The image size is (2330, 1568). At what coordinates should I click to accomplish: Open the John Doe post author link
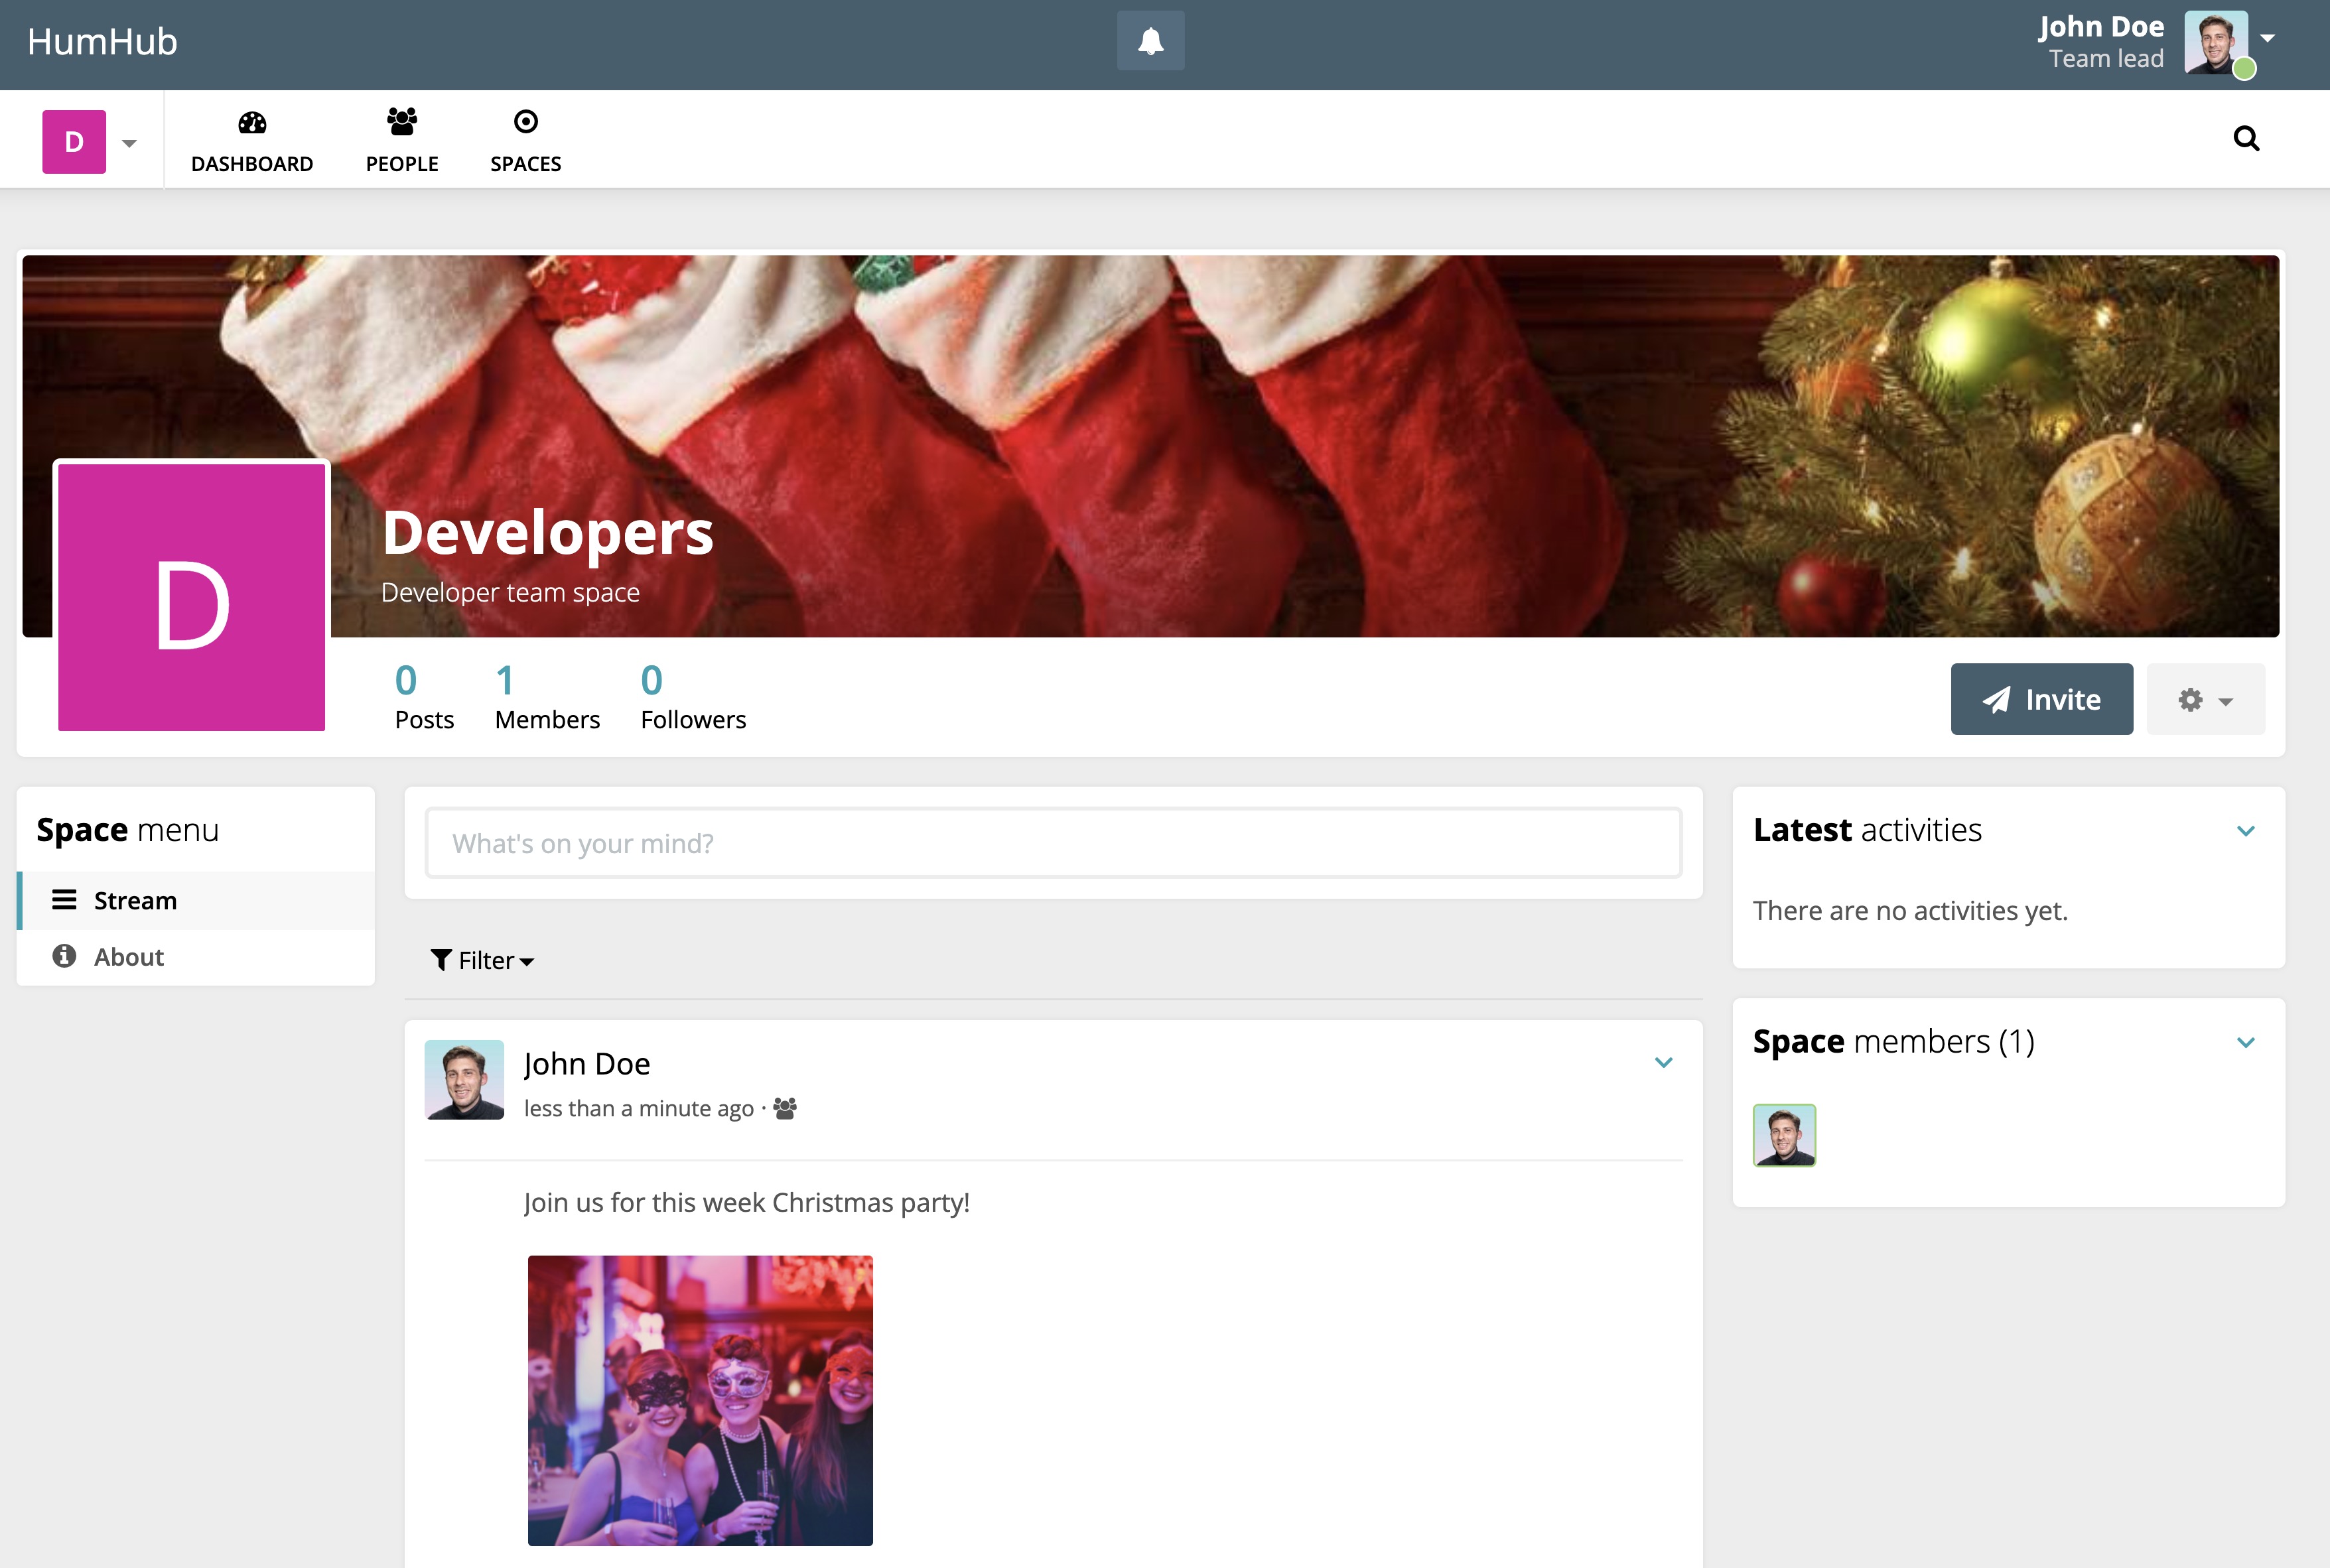(x=587, y=1064)
